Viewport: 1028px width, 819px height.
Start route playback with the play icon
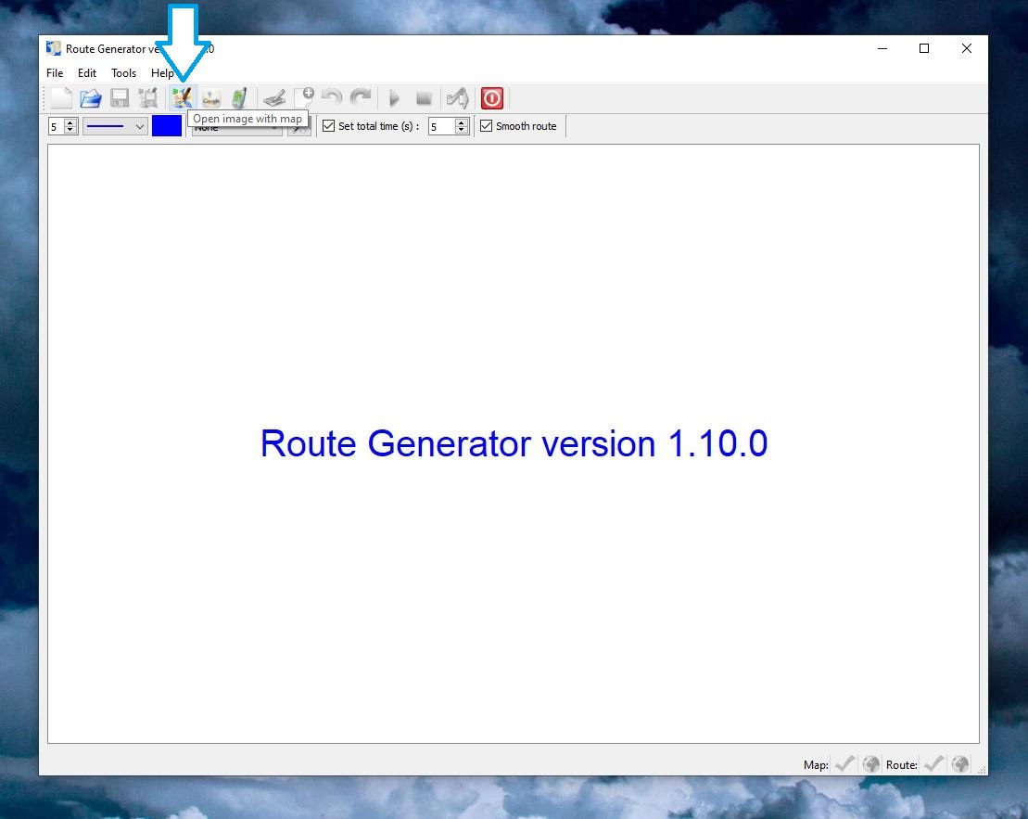[x=394, y=98]
